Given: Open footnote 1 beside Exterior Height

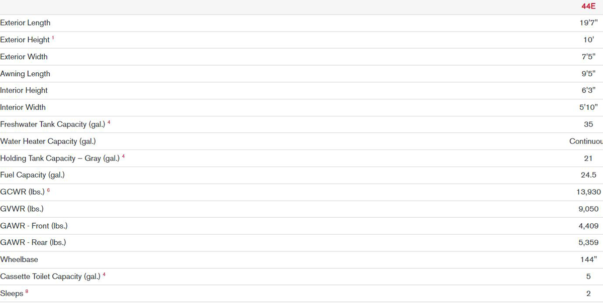Looking at the screenshot, I should (53, 38).
